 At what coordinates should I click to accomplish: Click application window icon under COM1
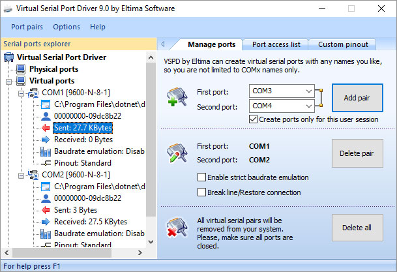click(46, 104)
